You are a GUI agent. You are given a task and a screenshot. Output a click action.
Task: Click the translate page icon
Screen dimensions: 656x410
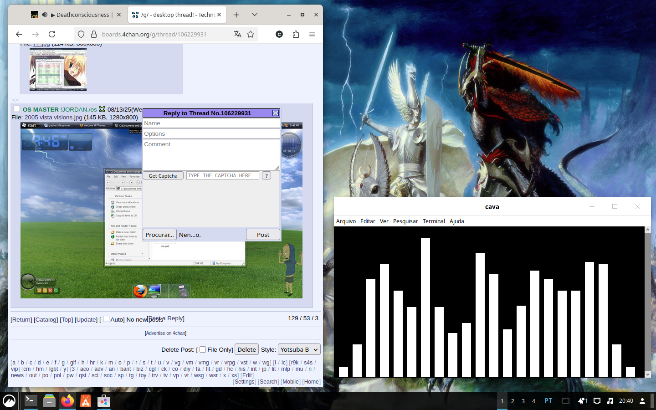pyautogui.click(x=237, y=34)
